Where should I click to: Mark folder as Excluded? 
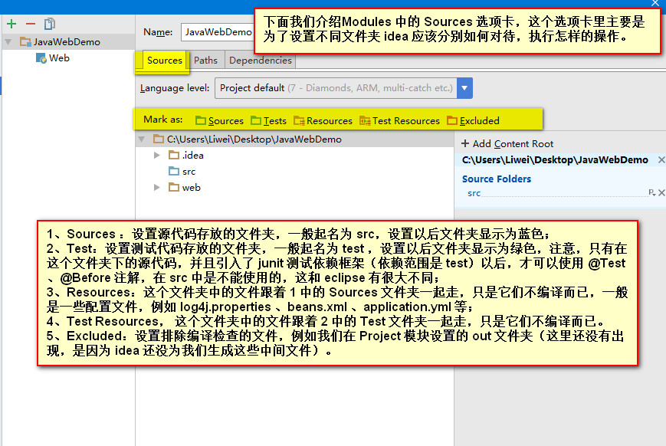pos(473,120)
